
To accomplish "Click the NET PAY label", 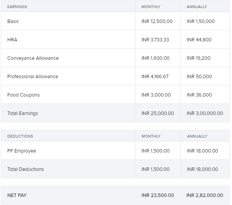I will [x=17, y=195].
